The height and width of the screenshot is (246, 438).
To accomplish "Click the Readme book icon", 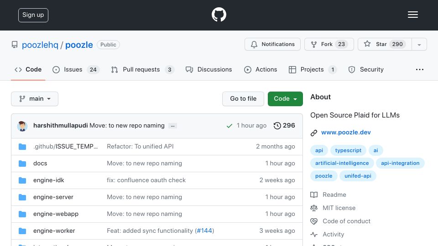I will [314, 195].
